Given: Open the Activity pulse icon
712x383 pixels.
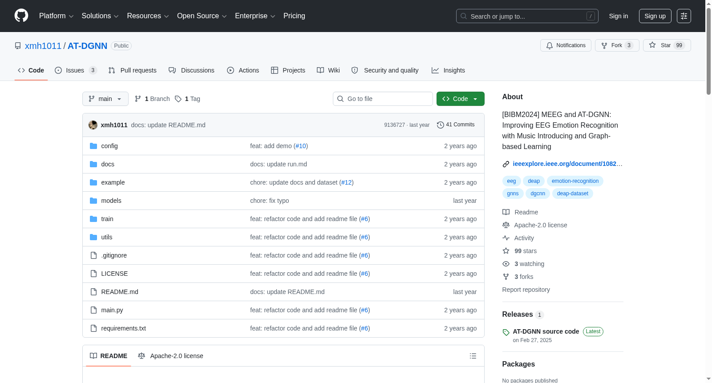Looking at the screenshot, I should click(x=506, y=238).
